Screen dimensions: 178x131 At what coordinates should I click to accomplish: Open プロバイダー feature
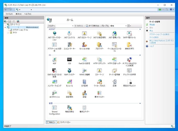99,46
